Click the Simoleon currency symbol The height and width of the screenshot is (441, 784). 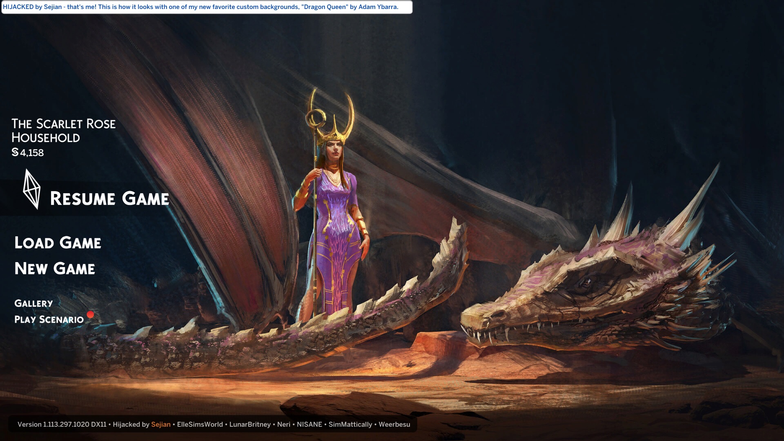(x=15, y=152)
